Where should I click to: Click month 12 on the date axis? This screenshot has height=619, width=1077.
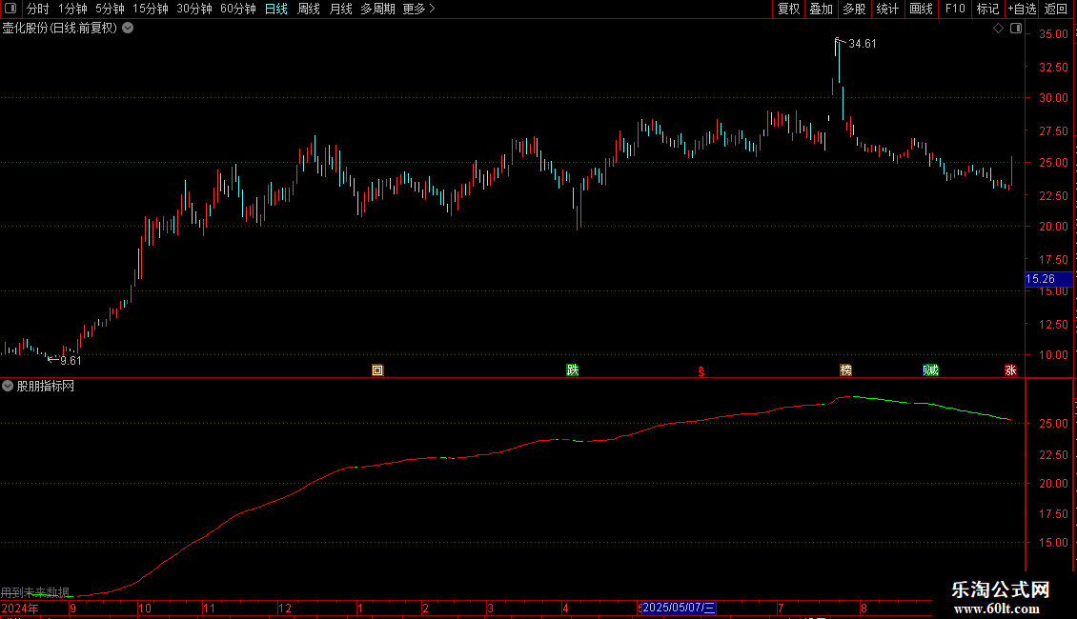coord(284,608)
